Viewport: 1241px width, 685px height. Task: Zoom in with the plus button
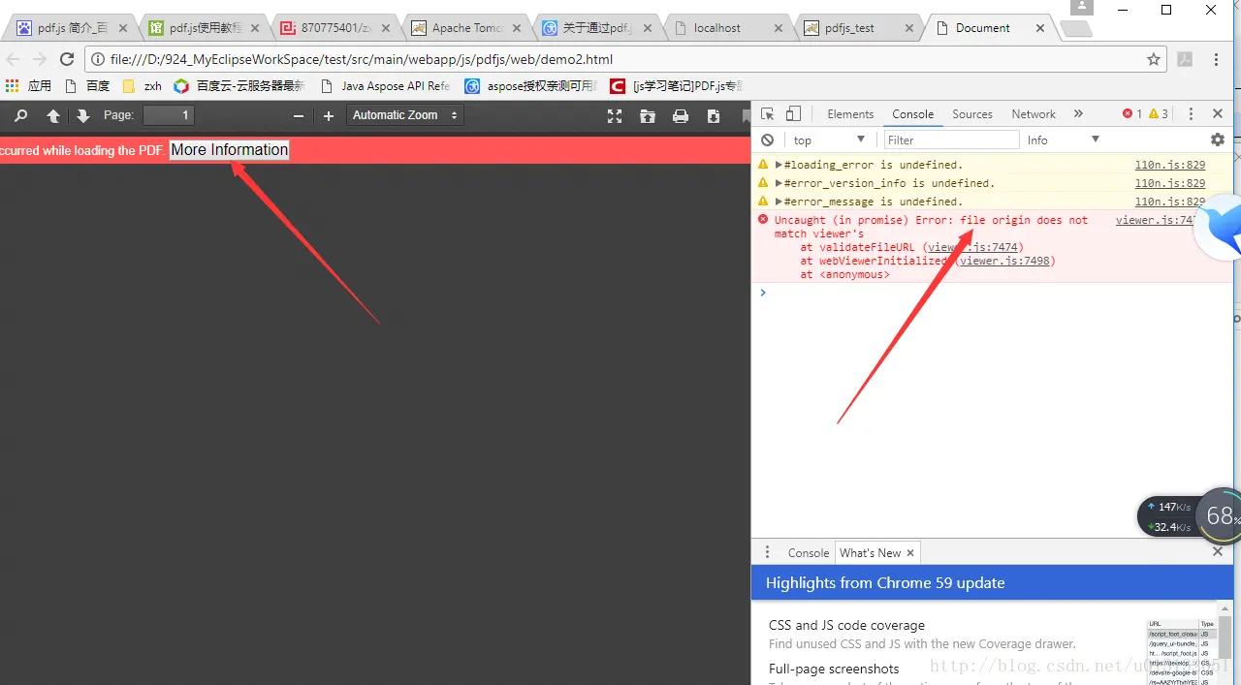[329, 115]
